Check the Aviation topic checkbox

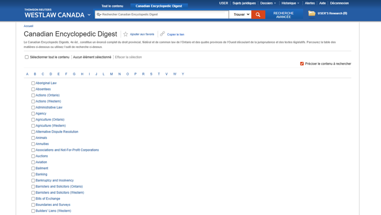(x=33, y=162)
